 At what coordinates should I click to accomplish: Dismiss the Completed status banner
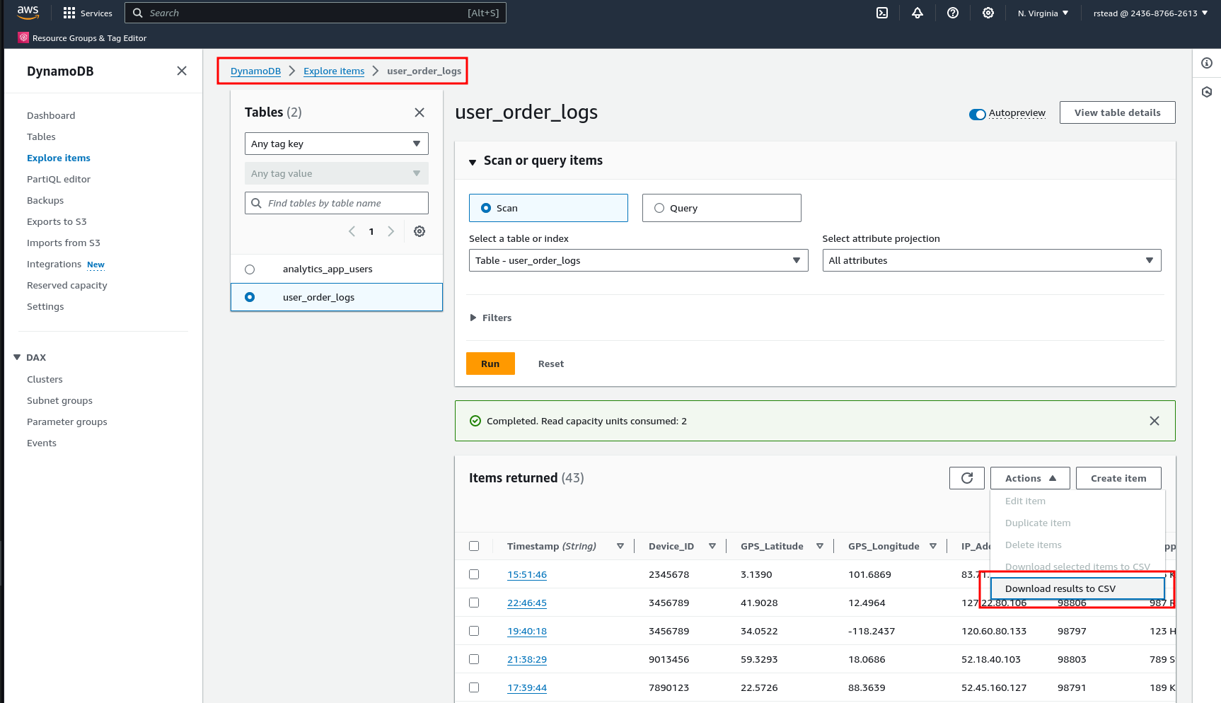coord(1154,421)
